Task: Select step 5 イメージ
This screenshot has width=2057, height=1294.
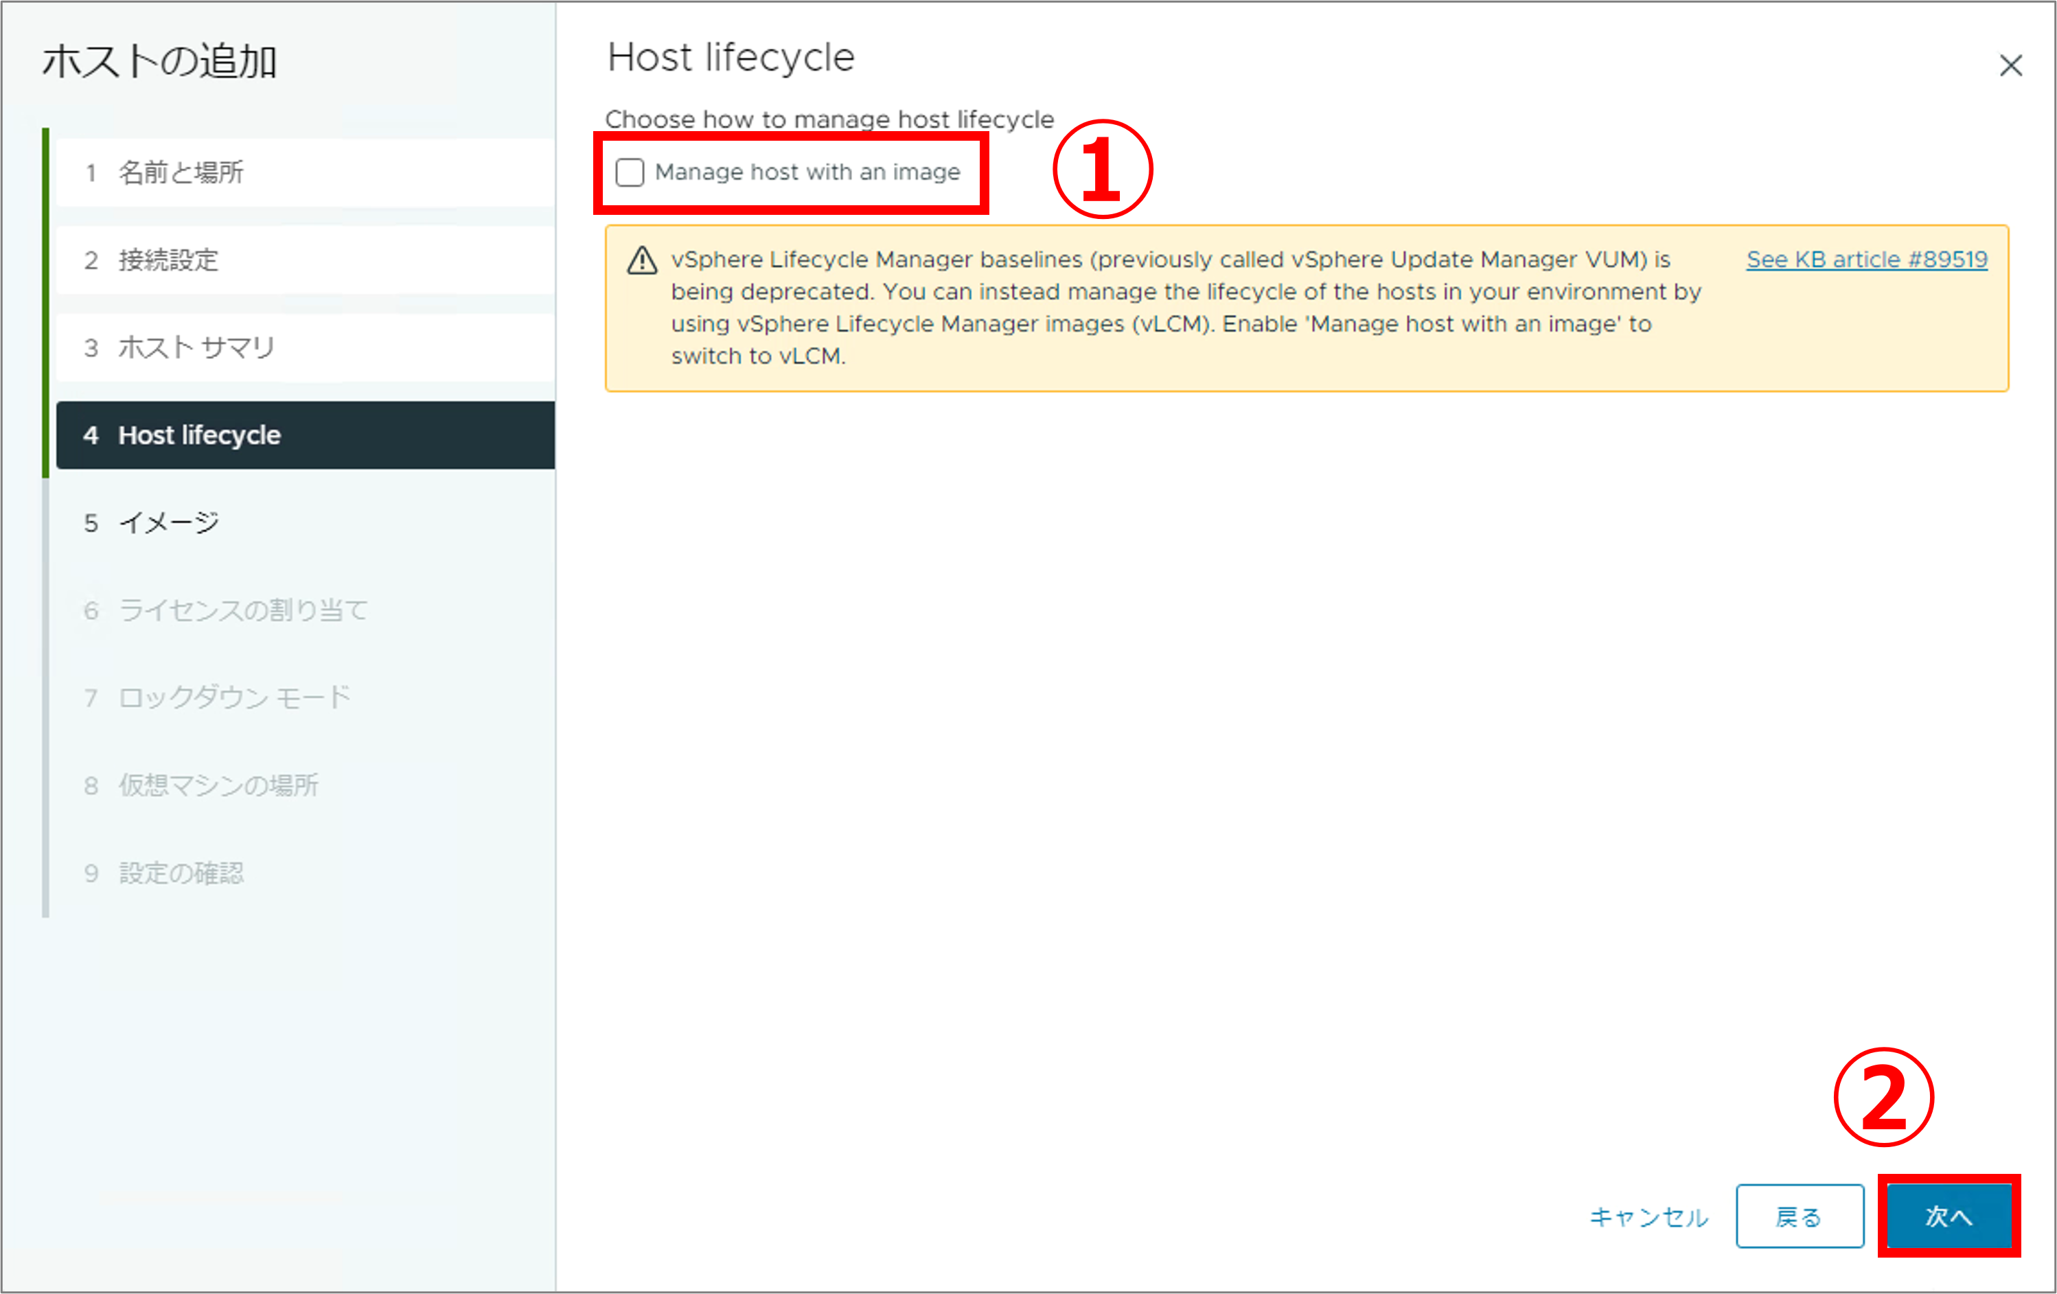Action: point(168,522)
